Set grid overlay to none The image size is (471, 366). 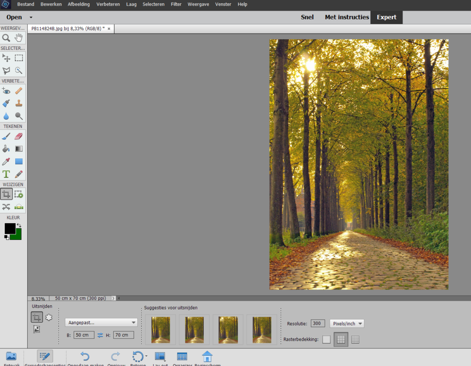326,340
